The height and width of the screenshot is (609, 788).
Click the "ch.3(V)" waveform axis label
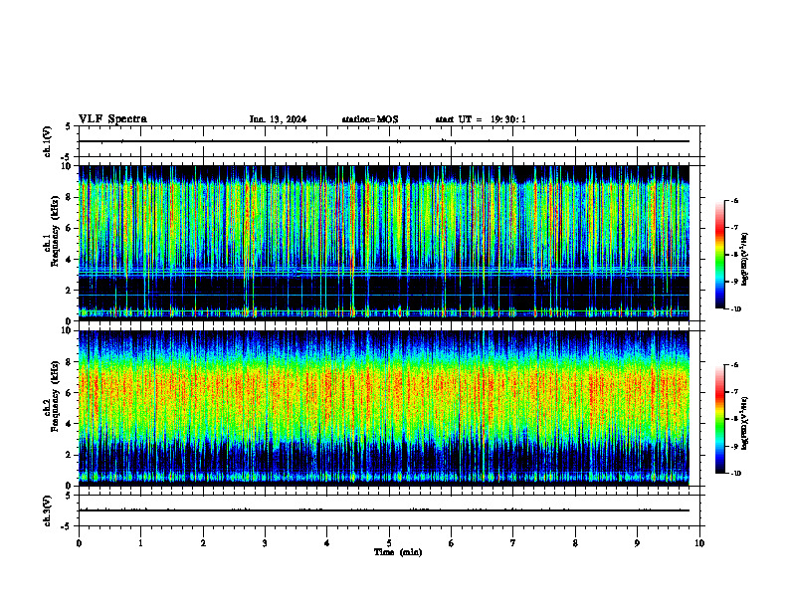click(x=48, y=510)
